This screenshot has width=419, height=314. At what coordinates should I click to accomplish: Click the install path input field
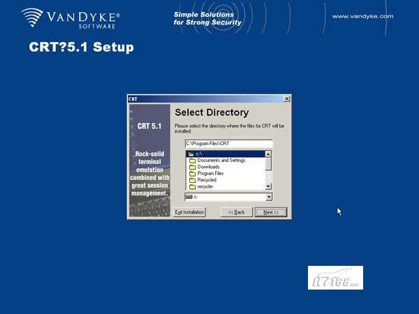229,144
